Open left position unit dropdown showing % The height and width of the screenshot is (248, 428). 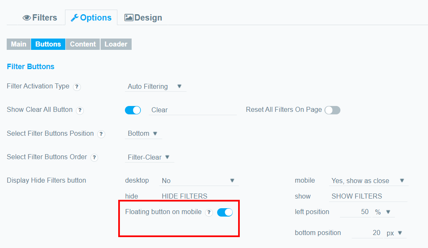pos(383,212)
